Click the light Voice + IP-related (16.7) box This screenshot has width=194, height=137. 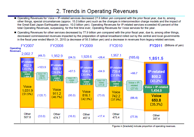click(x=42, y=76)
